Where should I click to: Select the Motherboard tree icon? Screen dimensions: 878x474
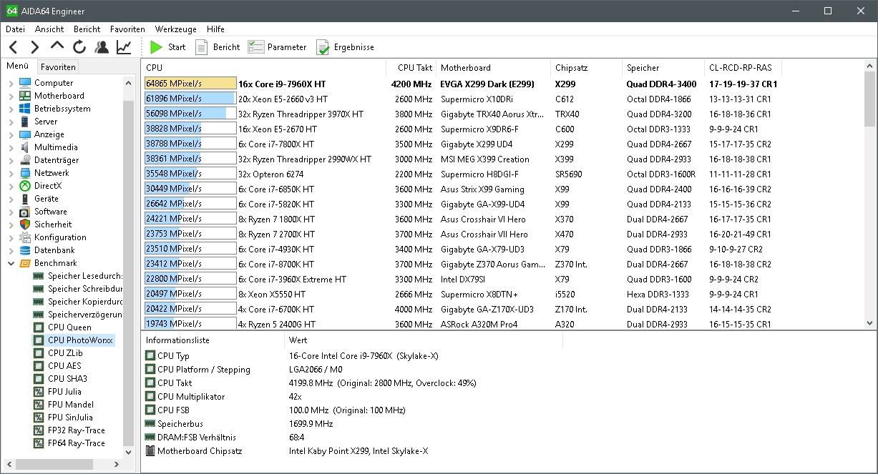click(25, 96)
